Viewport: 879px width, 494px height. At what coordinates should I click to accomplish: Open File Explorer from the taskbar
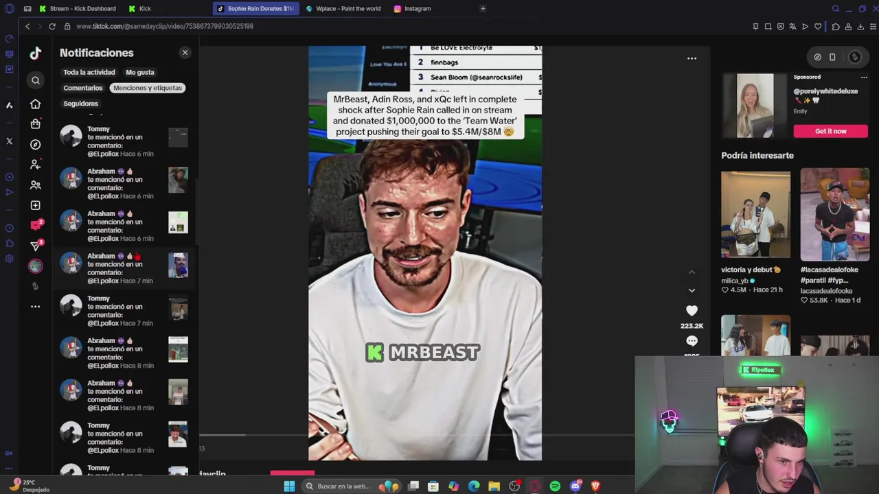click(494, 486)
